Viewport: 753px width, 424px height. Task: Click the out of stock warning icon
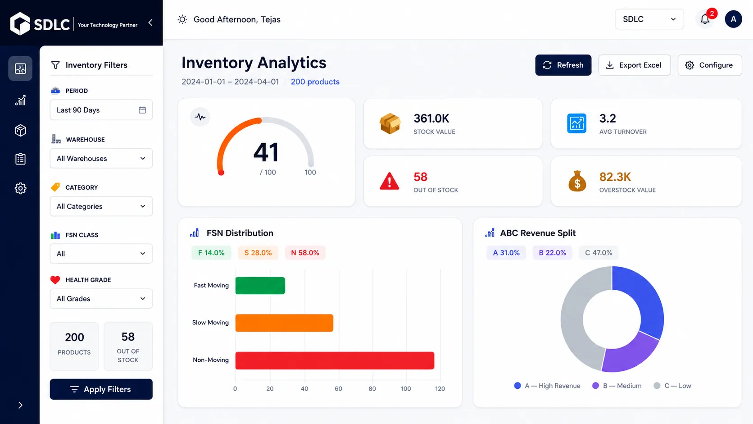[x=390, y=181]
